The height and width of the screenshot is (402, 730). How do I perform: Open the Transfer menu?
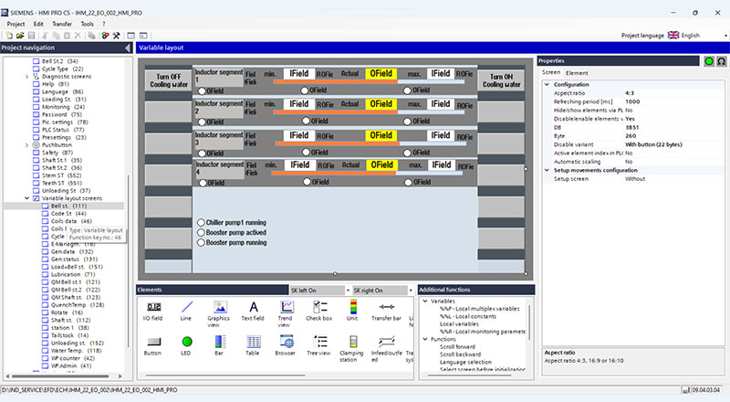(x=62, y=24)
